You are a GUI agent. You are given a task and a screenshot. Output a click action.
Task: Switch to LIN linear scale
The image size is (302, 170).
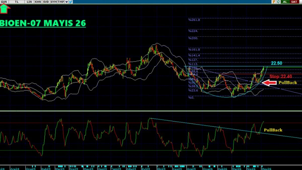pos(29,2)
